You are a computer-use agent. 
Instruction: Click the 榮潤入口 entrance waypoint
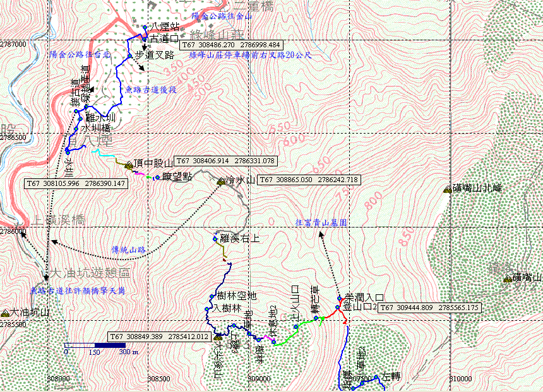tap(339, 298)
